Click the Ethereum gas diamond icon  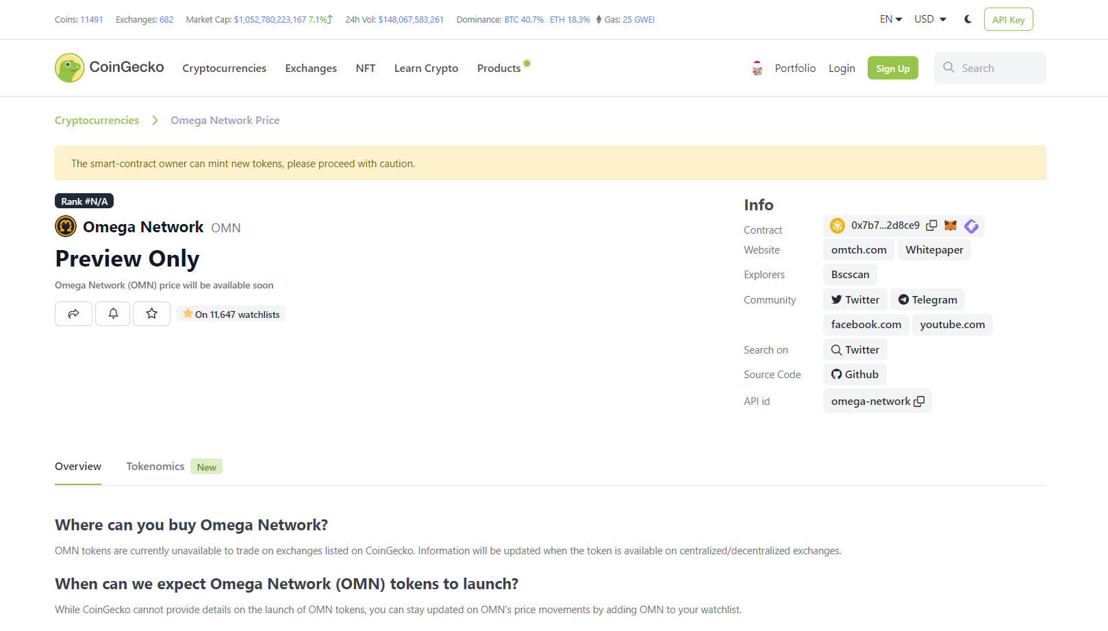(599, 19)
